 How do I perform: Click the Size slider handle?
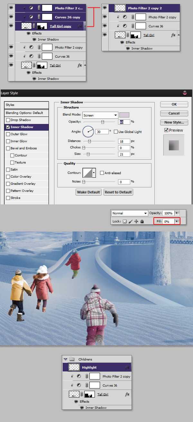click(x=88, y=154)
